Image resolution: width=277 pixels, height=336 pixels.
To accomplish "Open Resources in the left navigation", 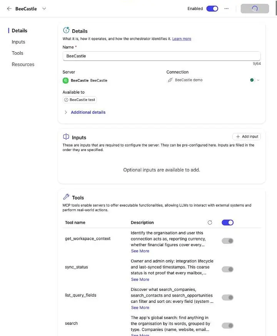I will tap(23, 64).
